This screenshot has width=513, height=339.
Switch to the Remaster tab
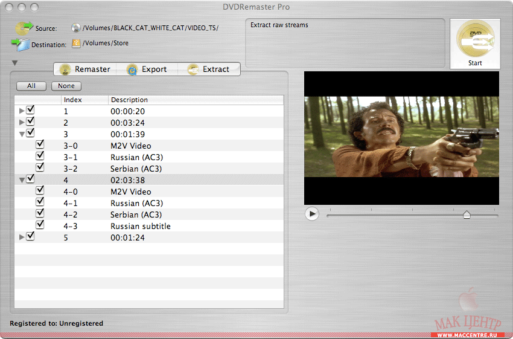point(85,69)
